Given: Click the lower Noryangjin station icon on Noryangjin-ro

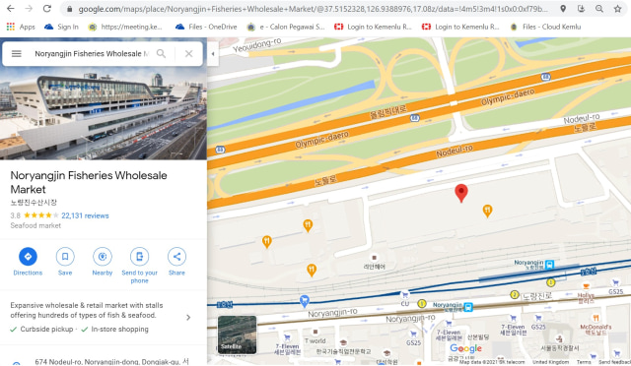Looking at the screenshot, I should click(468, 307).
